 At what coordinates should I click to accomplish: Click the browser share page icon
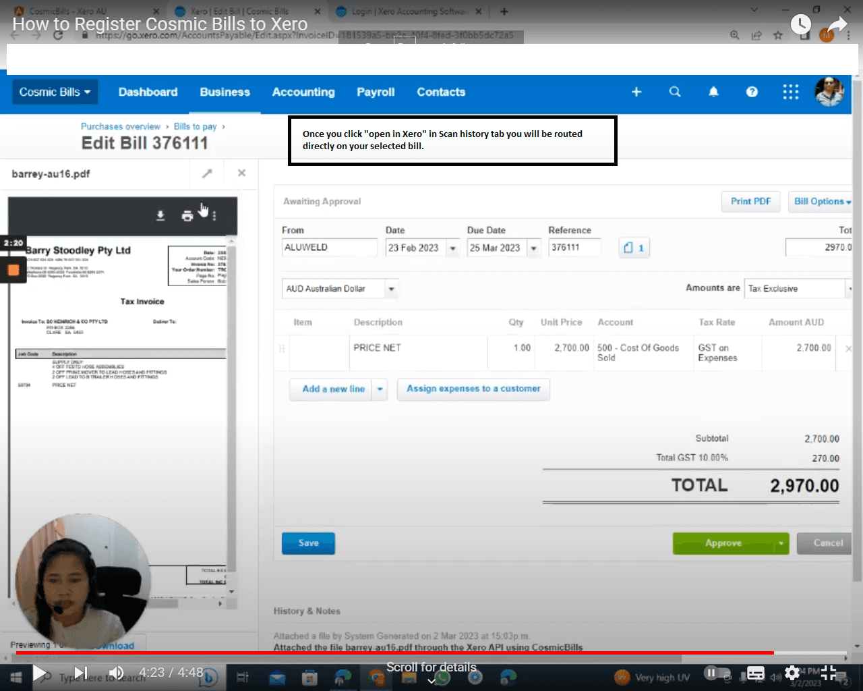coord(756,35)
